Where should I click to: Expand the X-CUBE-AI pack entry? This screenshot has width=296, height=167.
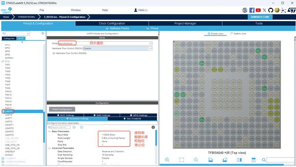[3, 158]
